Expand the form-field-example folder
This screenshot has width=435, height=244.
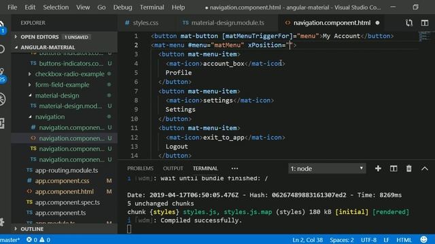[30, 85]
